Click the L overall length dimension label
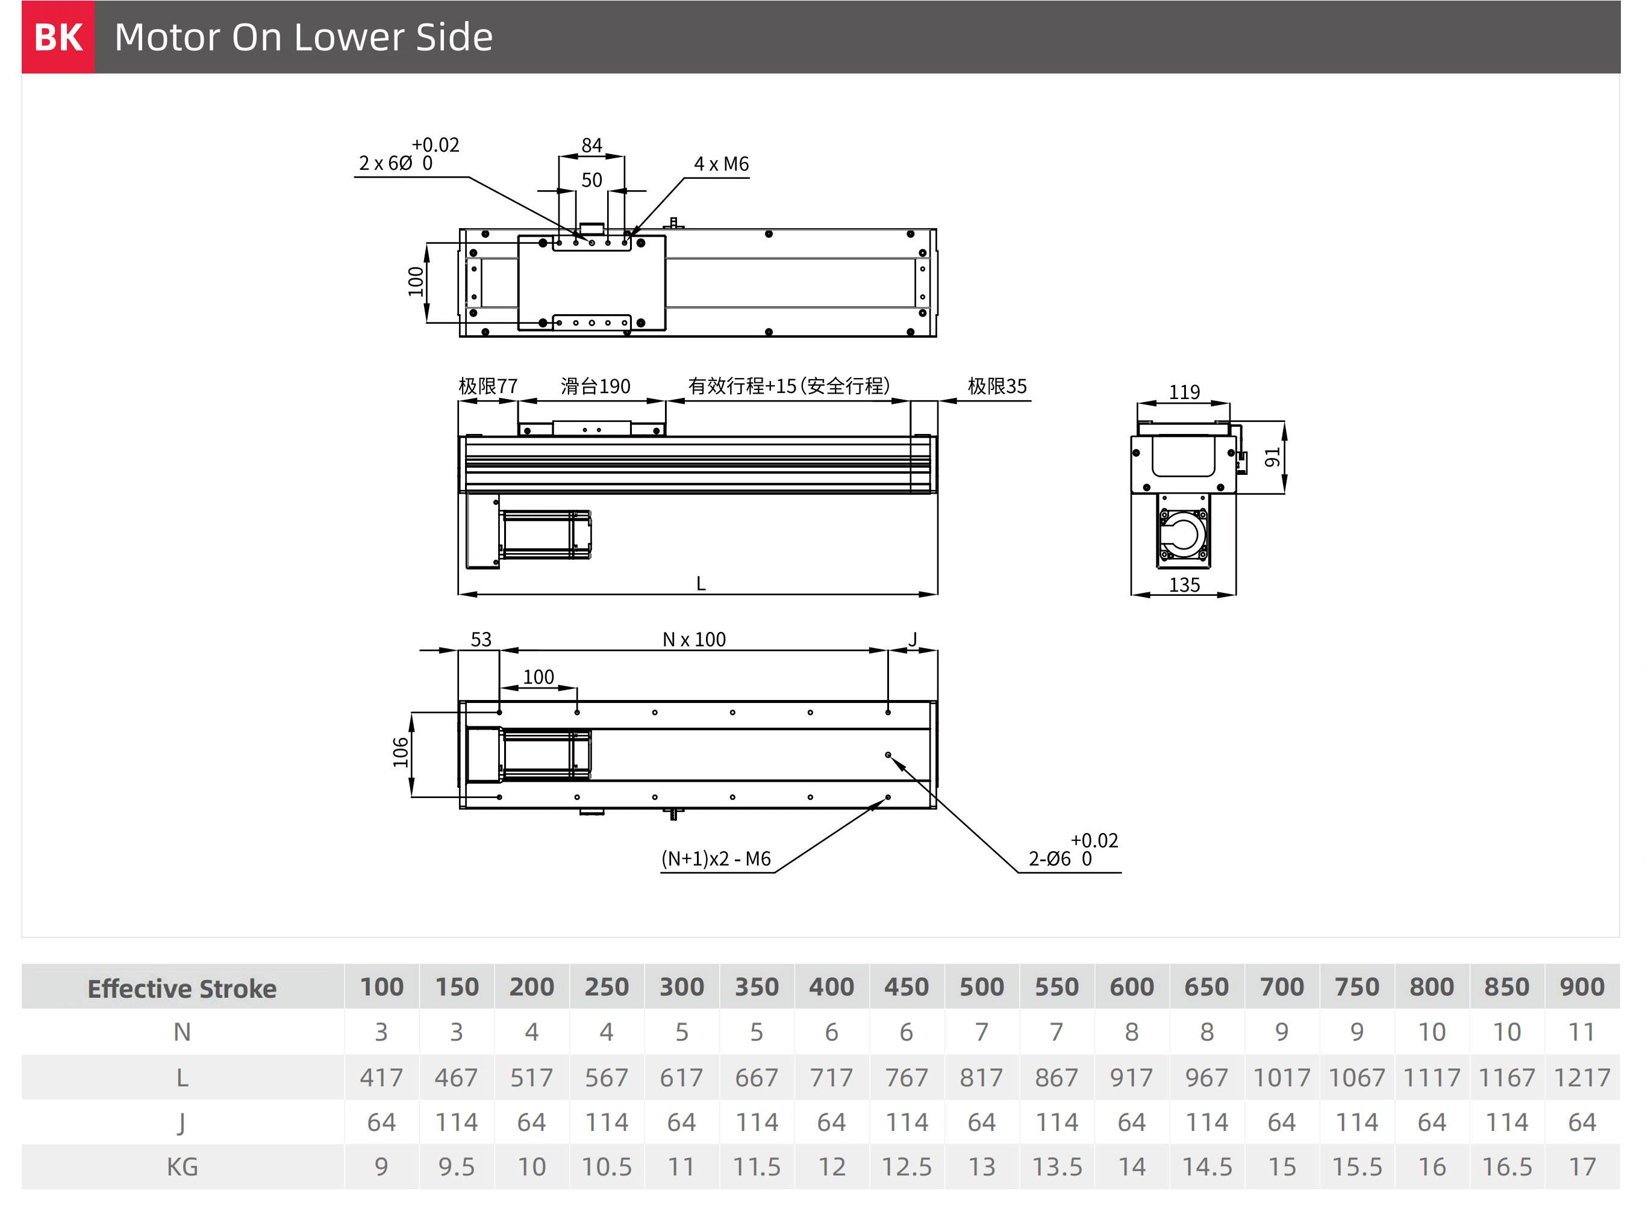 click(x=701, y=583)
